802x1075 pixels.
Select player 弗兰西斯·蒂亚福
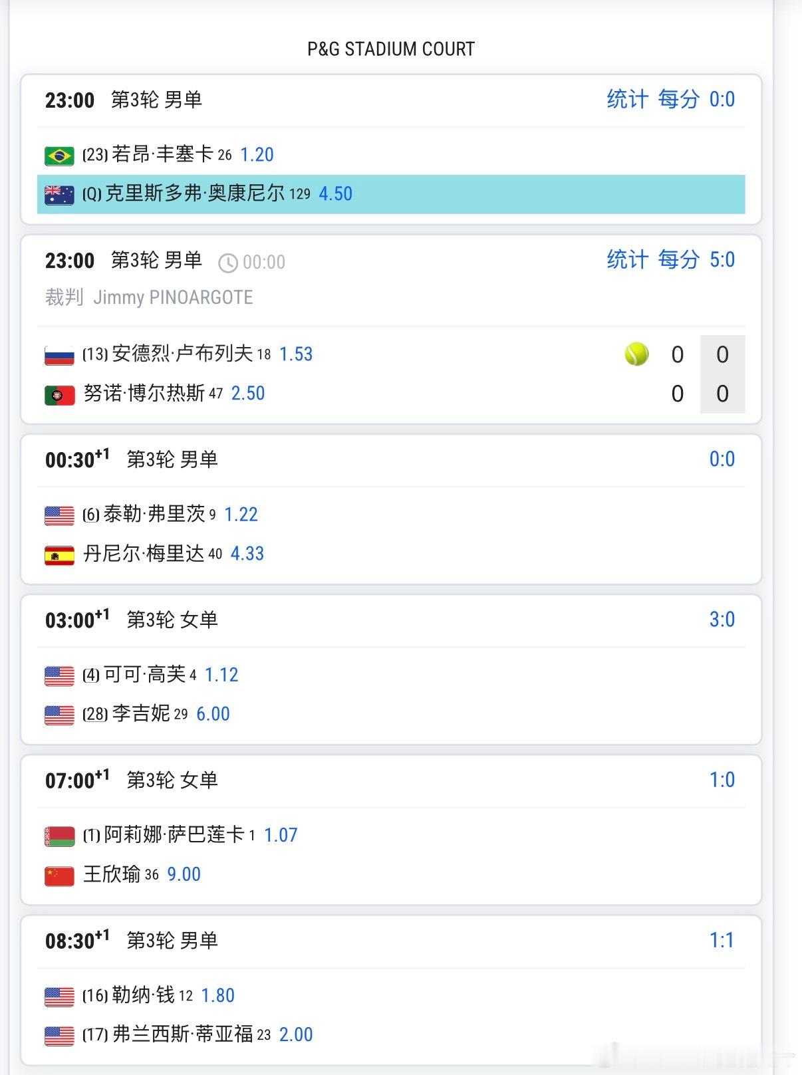(x=182, y=1034)
